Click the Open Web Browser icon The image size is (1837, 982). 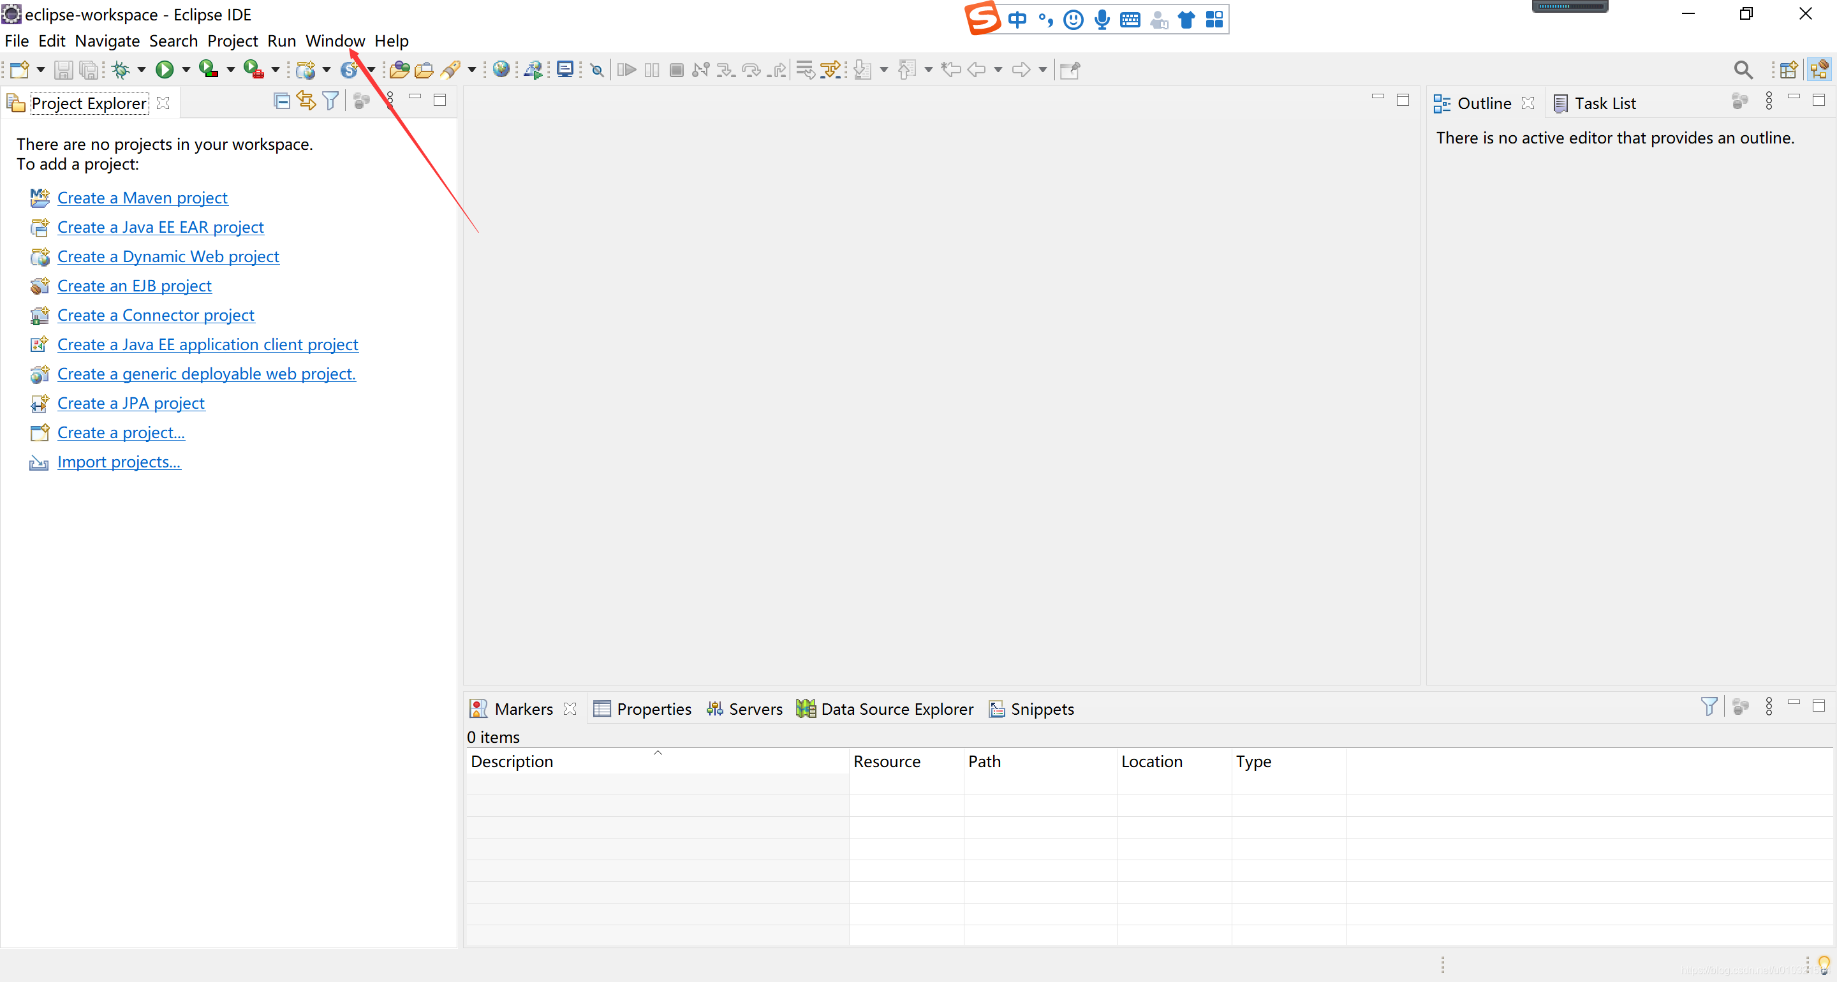click(x=502, y=69)
